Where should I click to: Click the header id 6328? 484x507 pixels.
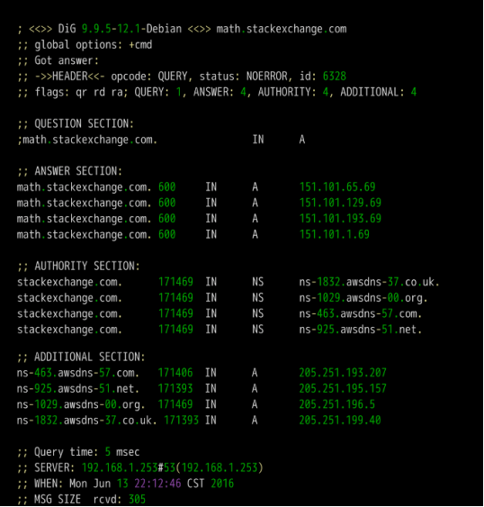[x=335, y=77]
